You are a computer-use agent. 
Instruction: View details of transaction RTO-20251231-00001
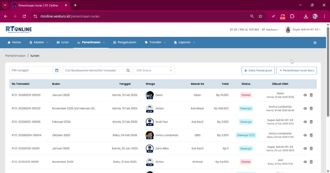(305, 162)
